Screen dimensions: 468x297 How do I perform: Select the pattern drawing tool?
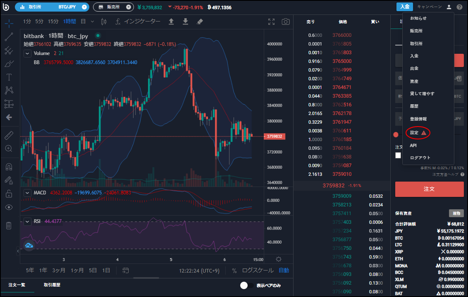pyautogui.click(x=9, y=90)
